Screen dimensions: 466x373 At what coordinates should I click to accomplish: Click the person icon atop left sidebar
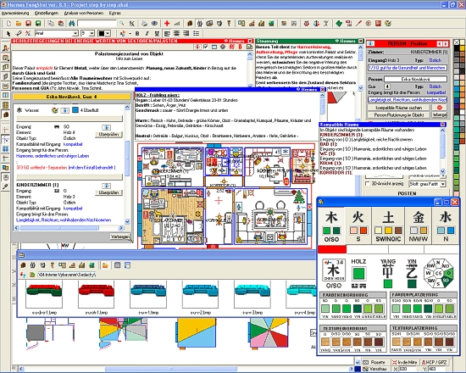click(5, 47)
